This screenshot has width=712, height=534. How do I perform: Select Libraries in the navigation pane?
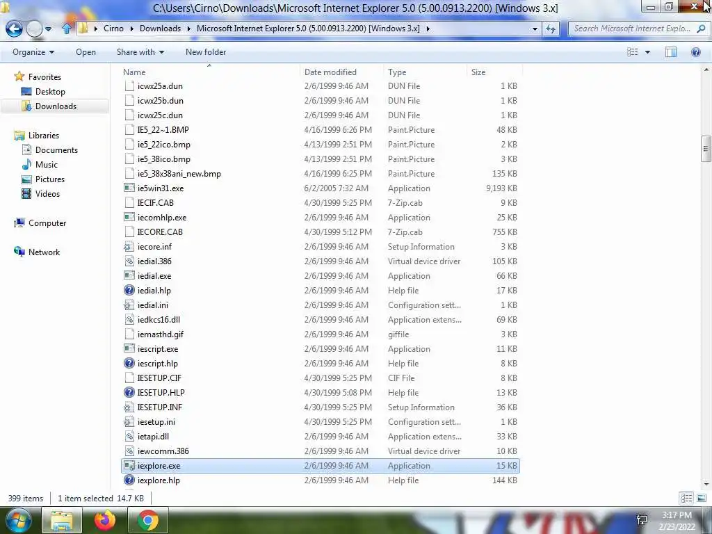click(44, 136)
